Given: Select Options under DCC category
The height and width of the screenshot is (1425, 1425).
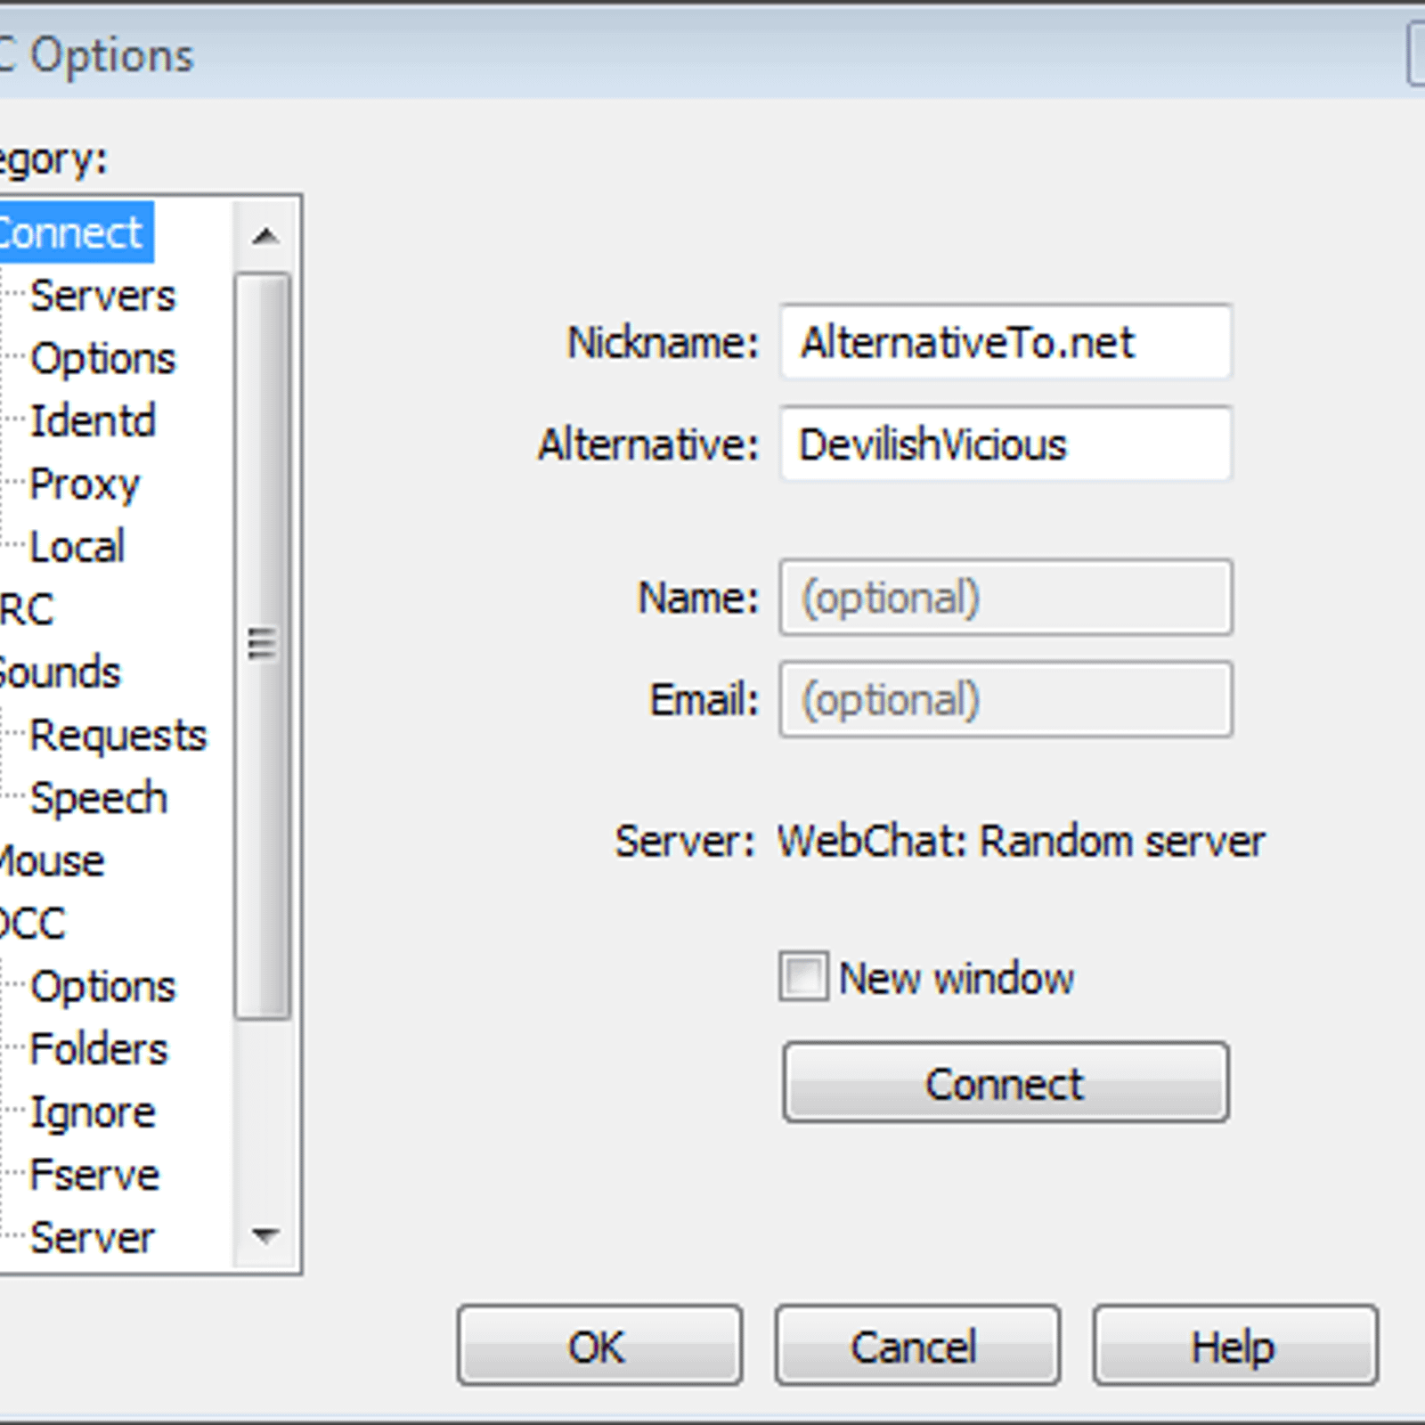Looking at the screenshot, I should pyautogui.click(x=102, y=987).
